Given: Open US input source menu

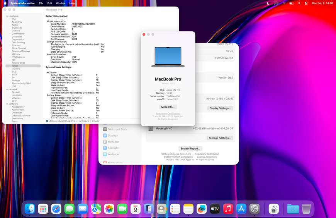Looking at the screenshot, I should click(276, 3).
